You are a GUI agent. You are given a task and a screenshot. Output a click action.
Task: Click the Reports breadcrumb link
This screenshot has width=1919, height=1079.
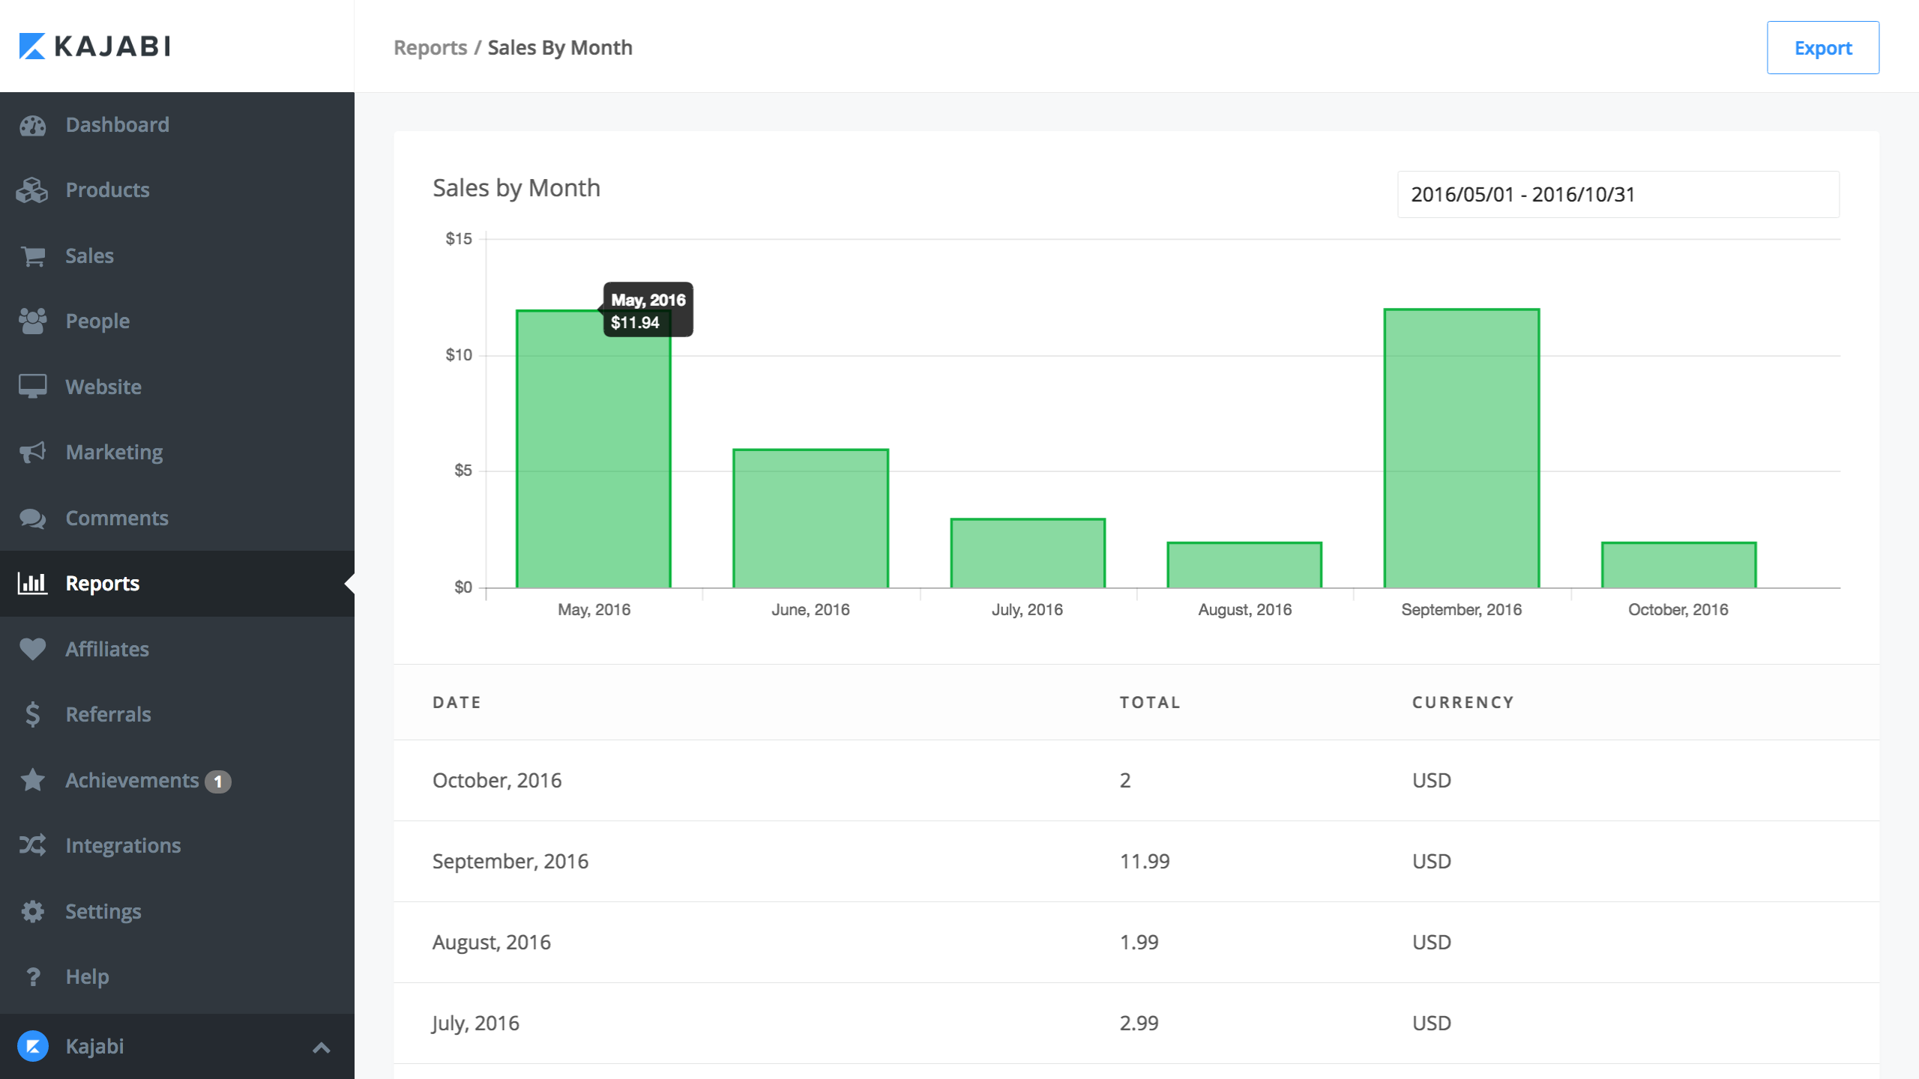coord(430,48)
